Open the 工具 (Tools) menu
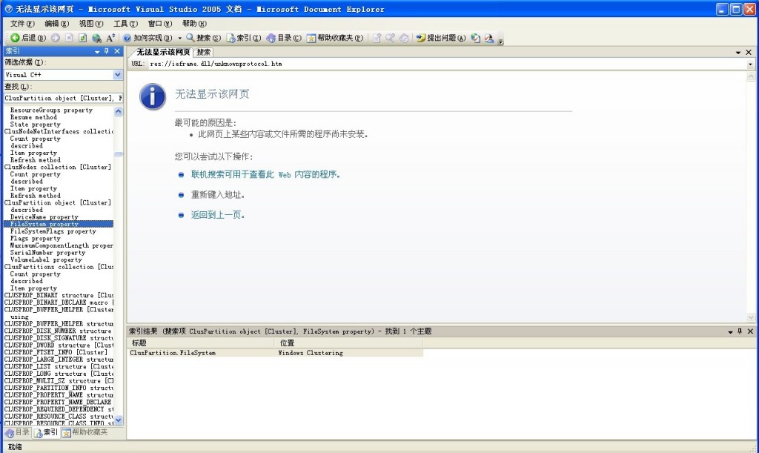The width and height of the screenshot is (759, 453). point(125,23)
